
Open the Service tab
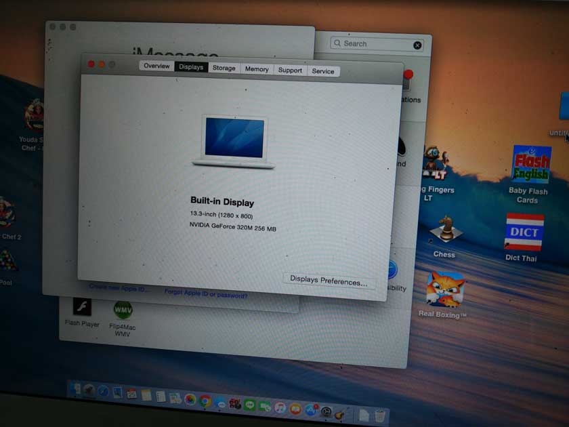323,71
